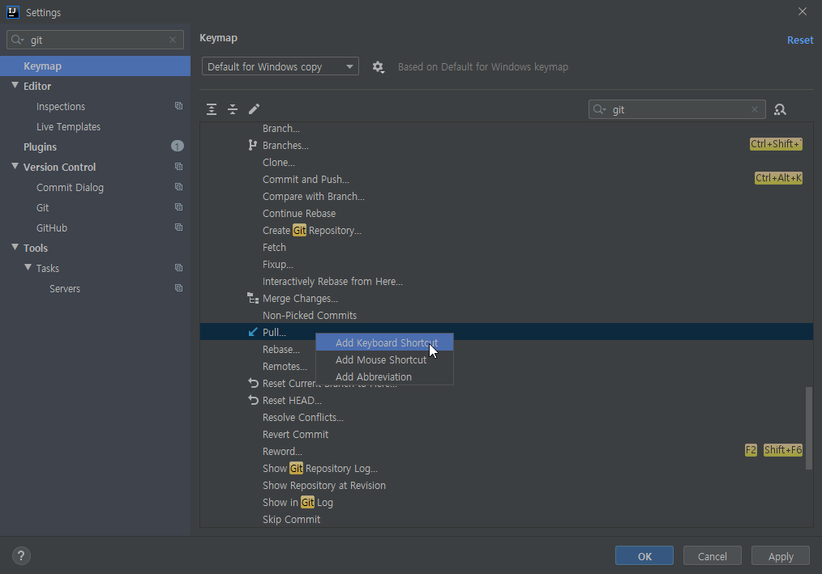This screenshot has width=822, height=574.
Task: Click the search icon in sidebar search
Action: click(17, 40)
